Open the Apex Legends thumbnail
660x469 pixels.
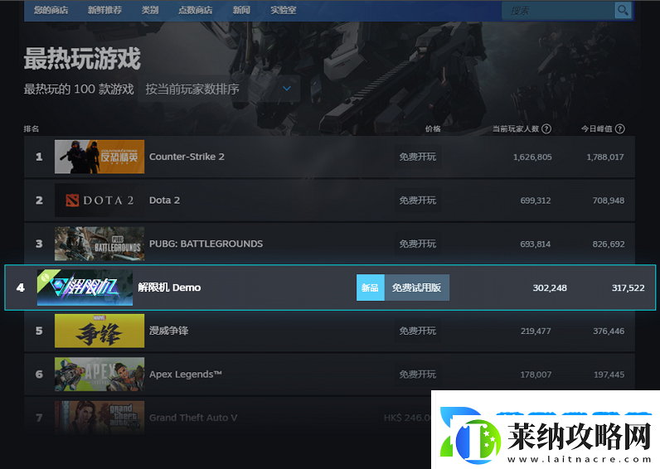[x=99, y=374]
